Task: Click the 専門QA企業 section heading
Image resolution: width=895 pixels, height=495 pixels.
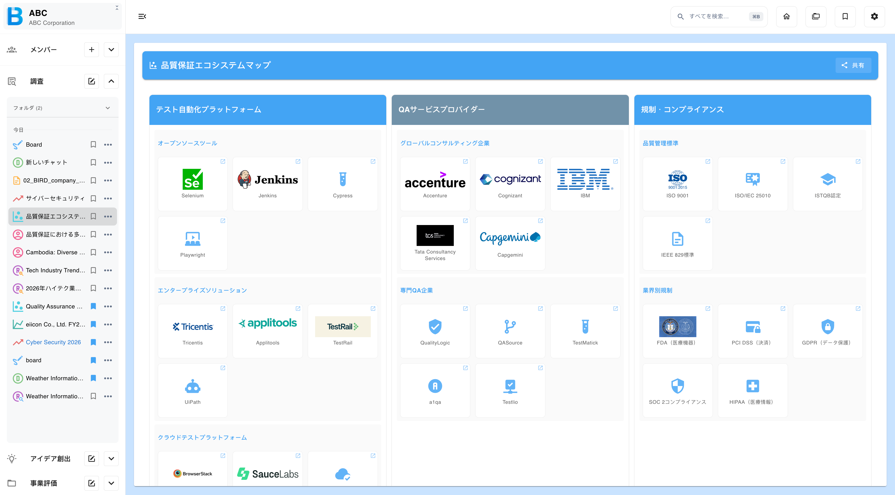Action: click(416, 290)
